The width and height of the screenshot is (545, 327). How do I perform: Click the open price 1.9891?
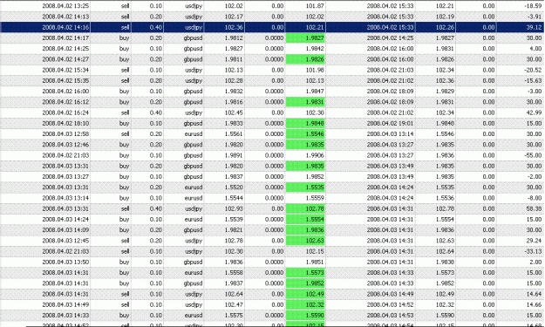click(234, 155)
